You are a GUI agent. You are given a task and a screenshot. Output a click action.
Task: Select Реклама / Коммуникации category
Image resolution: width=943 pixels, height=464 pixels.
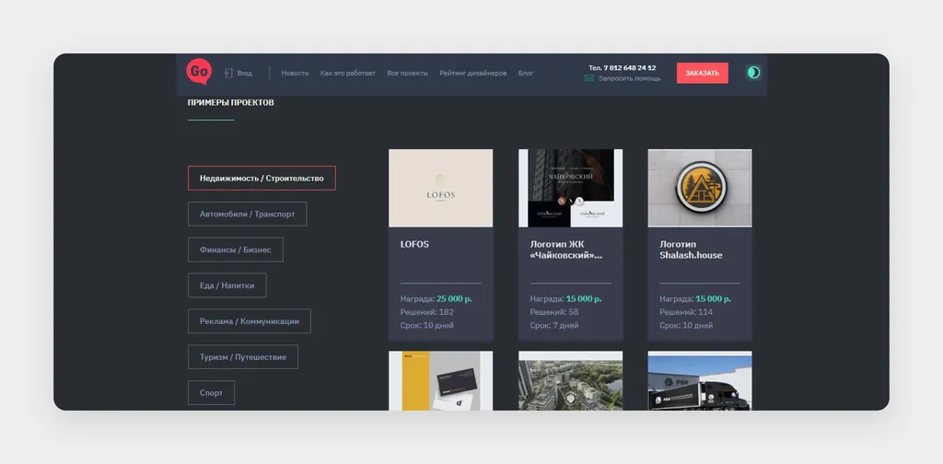[249, 321]
